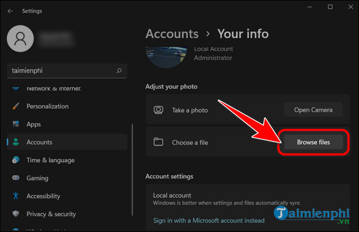Go back with the arrow icon
The width and height of the screenshot is (359, 232).
[10, 11]
